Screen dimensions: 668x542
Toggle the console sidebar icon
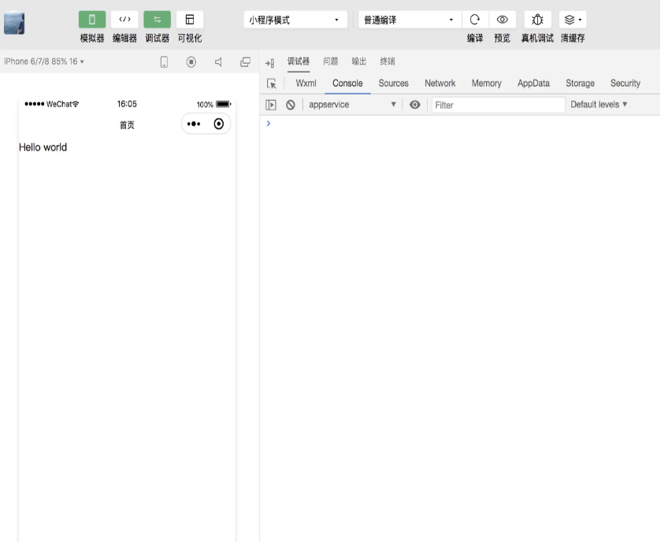[x=271, y=105]
